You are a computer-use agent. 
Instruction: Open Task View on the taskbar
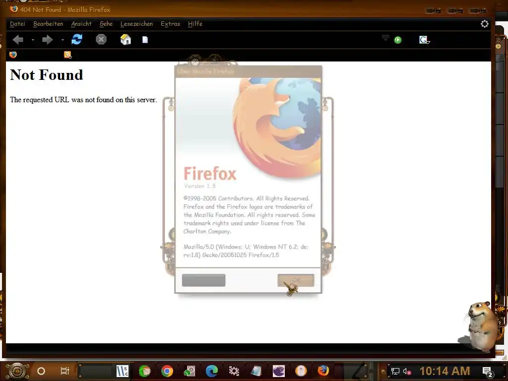[x=65, y=371]
